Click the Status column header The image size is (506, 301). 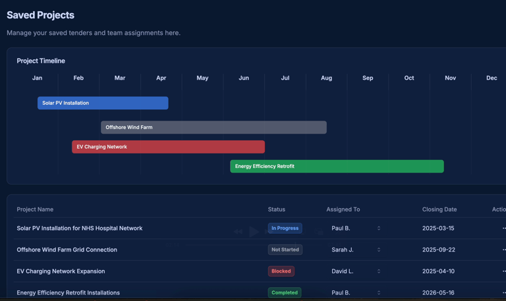pos(277,209)
